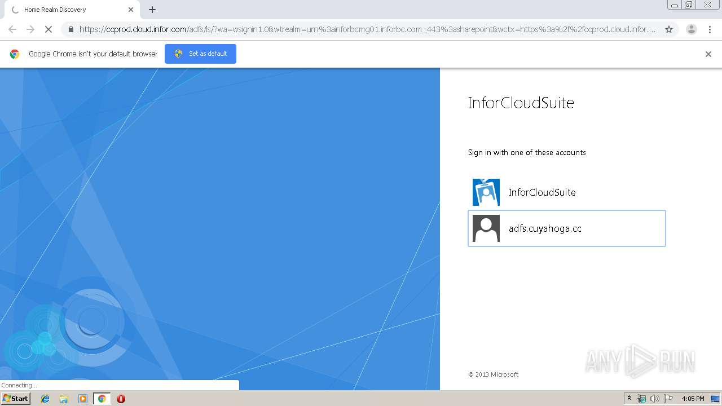
Task: Sign in with adfs.cuyahoga.cc account
Action: point(567,228)
